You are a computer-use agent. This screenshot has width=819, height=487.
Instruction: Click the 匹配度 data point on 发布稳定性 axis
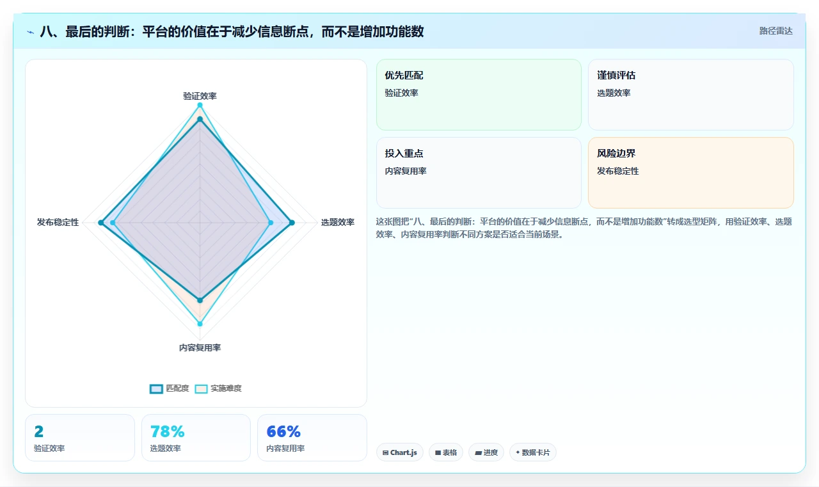pos(100,223)
